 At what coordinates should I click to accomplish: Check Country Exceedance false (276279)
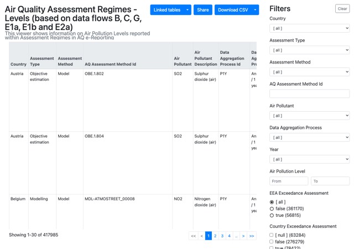tap(272, 242)
